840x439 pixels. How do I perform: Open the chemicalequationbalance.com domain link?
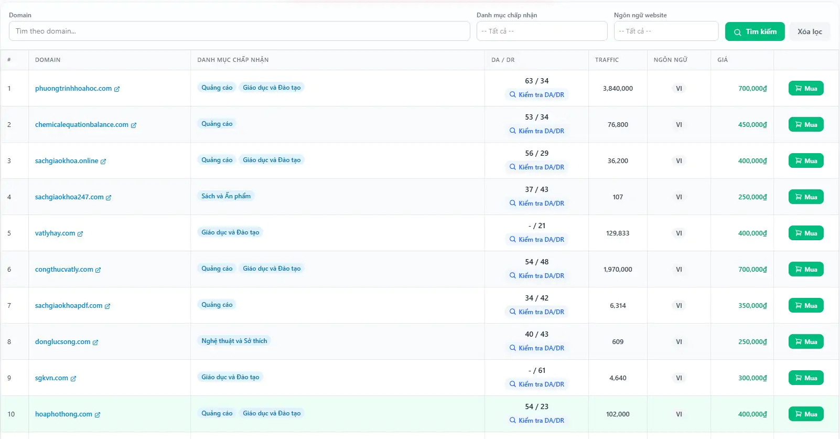82,125
